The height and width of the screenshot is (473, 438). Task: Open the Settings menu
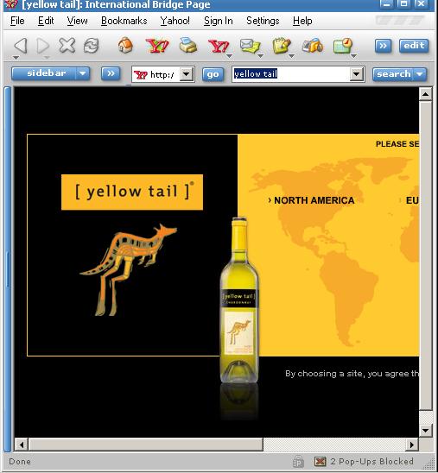pos(263,21)
